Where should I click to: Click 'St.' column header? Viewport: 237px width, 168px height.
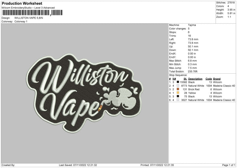click(x=186, y=79)
